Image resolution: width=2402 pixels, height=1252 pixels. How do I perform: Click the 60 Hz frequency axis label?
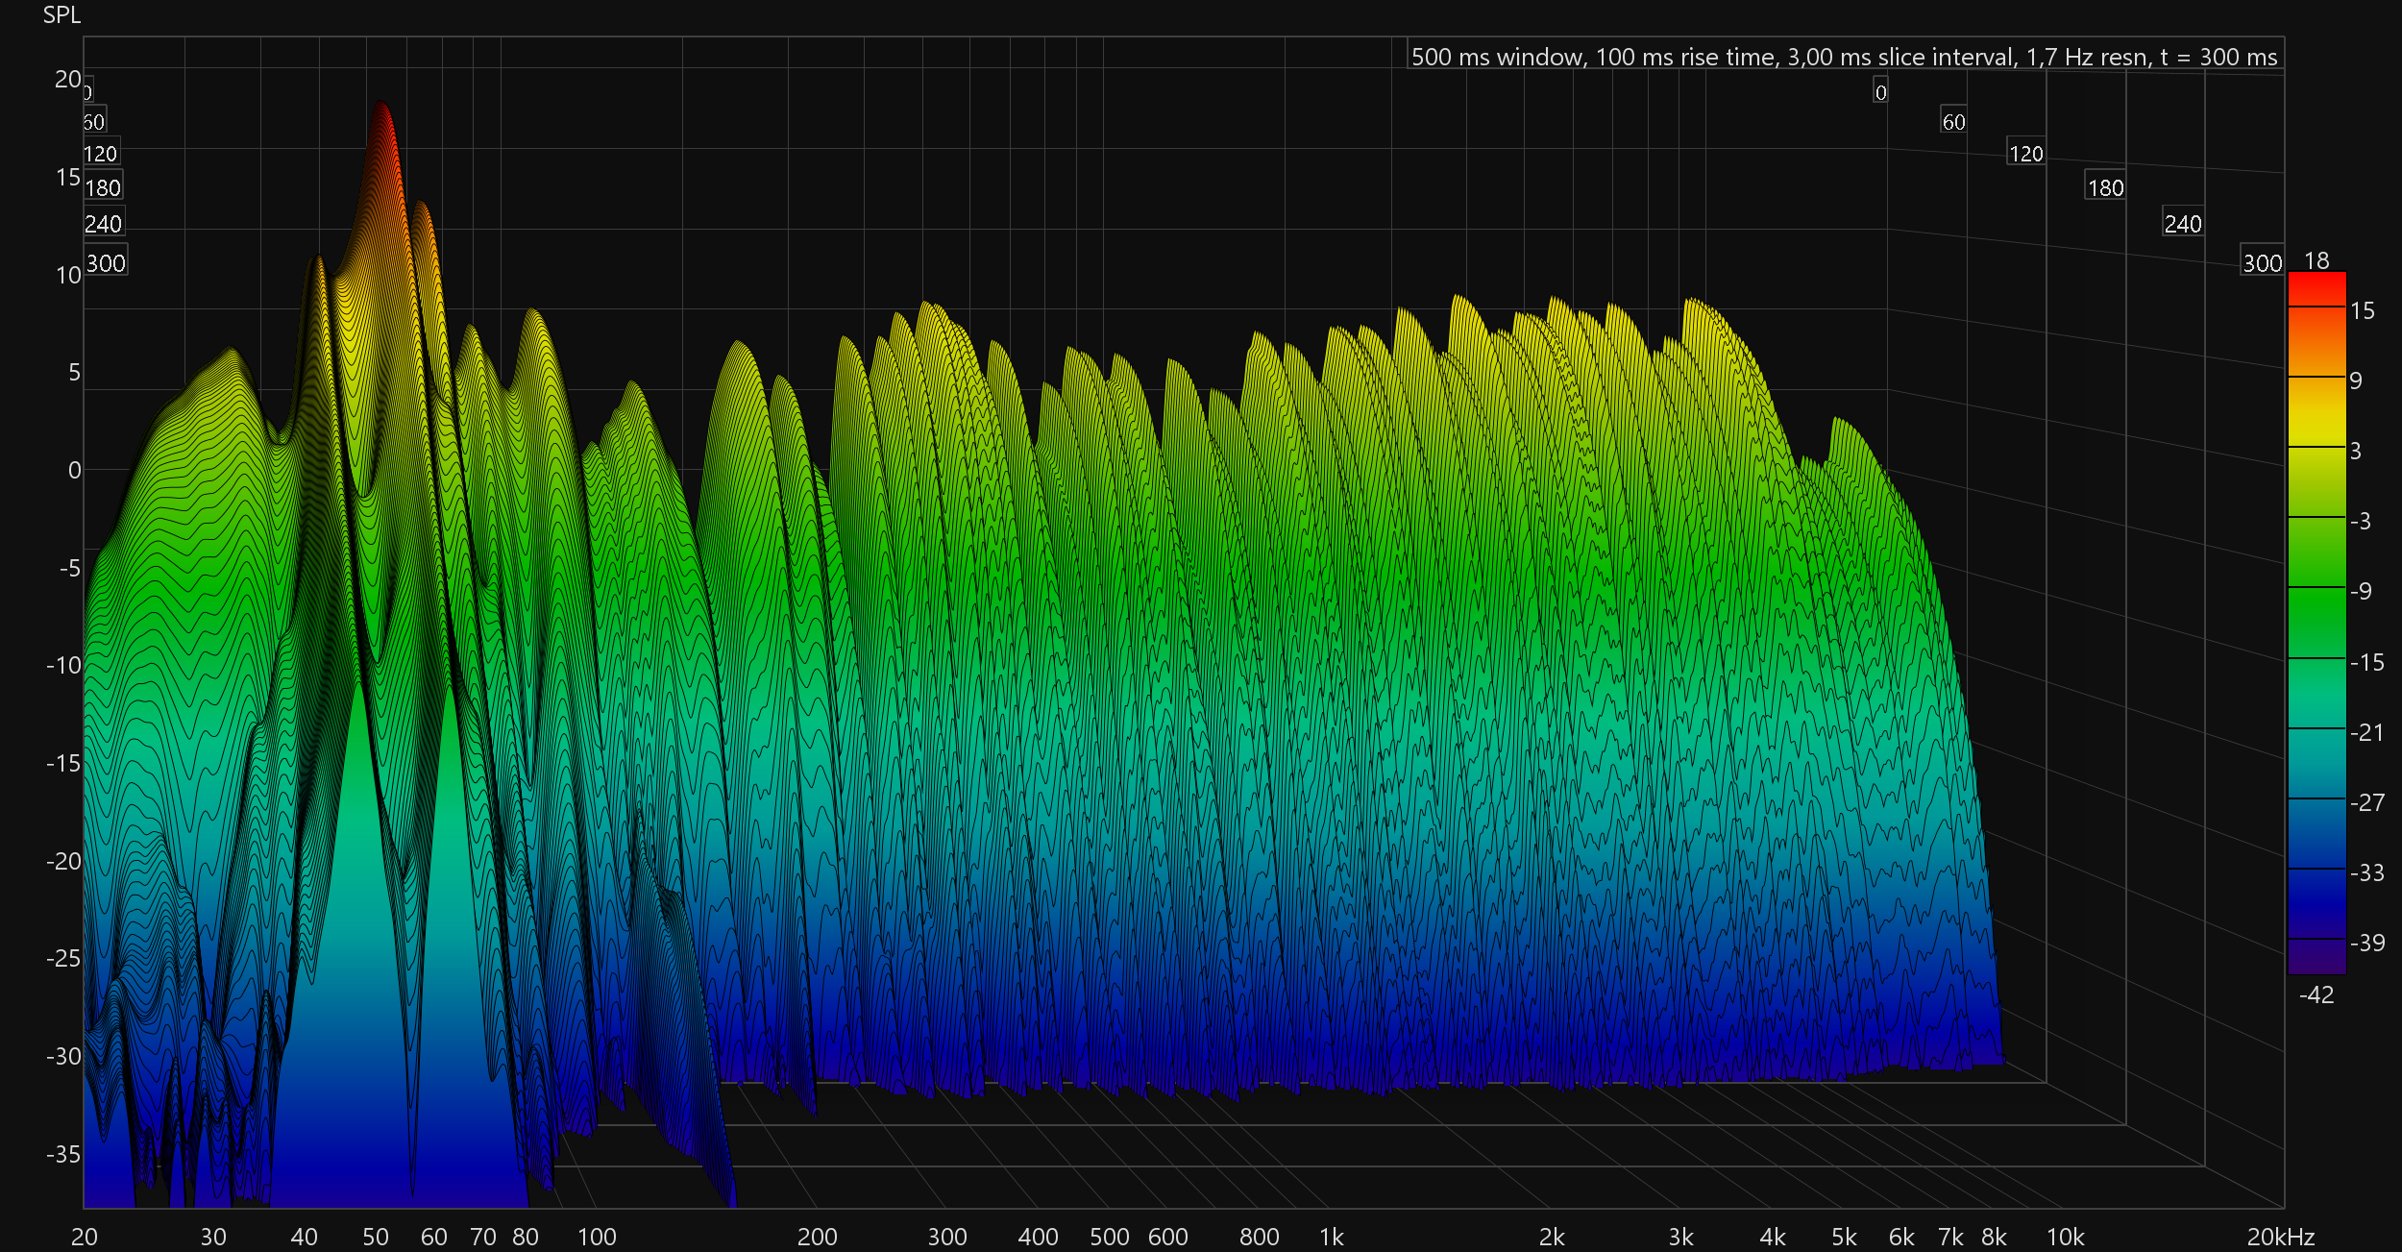pyautogui.click(x=434, y=1237)
